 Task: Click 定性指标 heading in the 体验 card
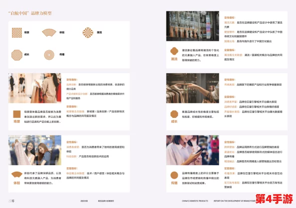coord(72,142)
